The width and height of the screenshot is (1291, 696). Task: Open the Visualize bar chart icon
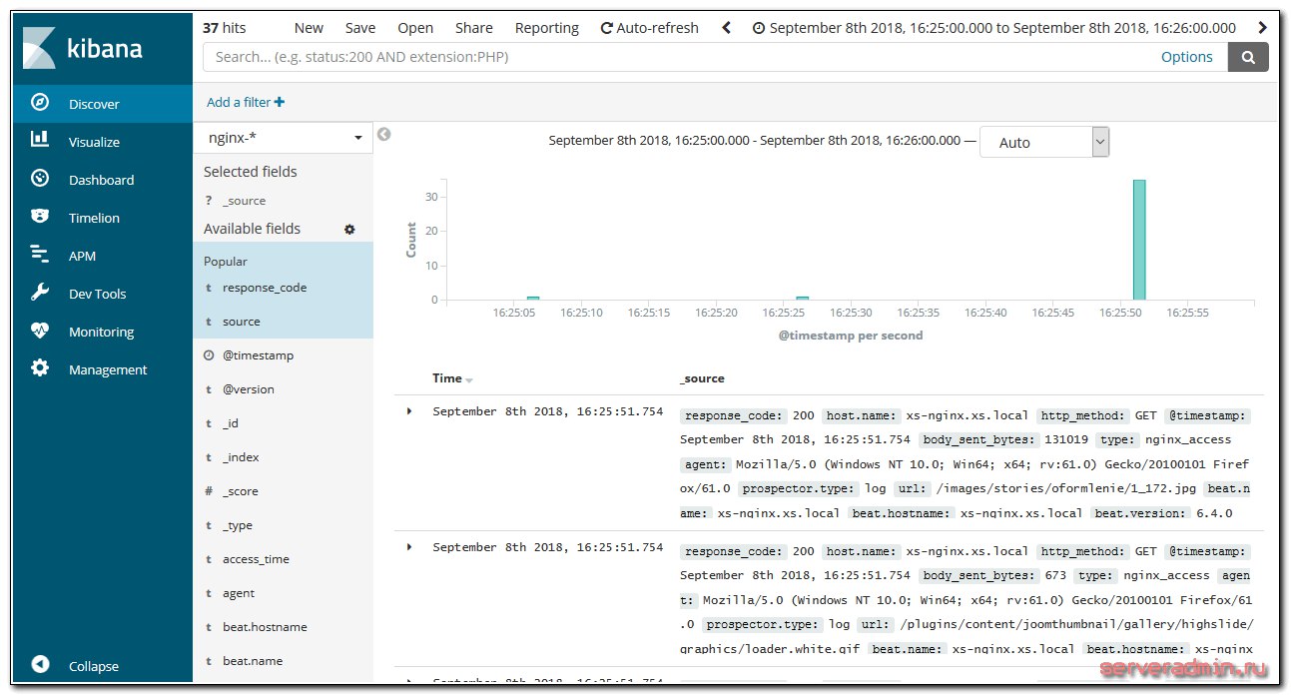tap(40, 141)
